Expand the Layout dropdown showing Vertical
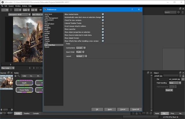Image resolution: width=185 pixels, height=119 pixels. click(x=82, y=56)
